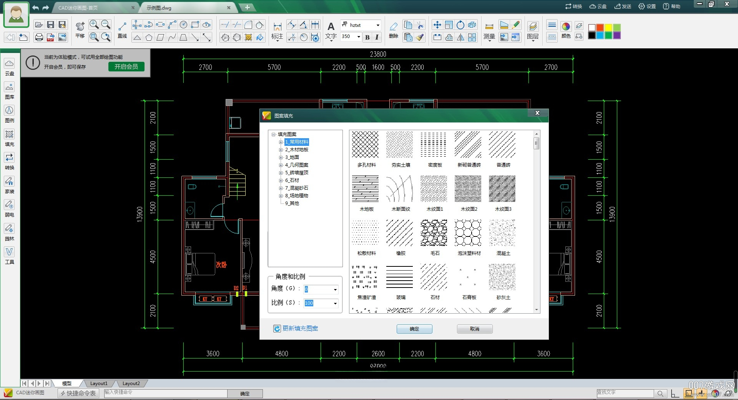This screenshot has width=738, height=400.
Task: Select the 3_地面 category
Action: tap(292, 157)
